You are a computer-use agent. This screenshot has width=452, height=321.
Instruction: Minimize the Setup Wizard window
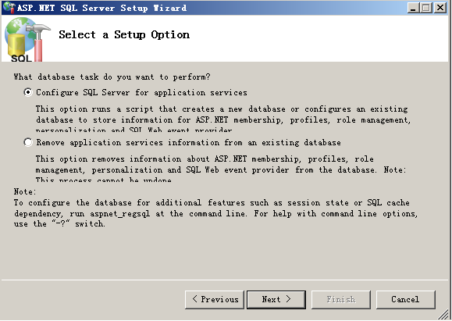[x=413, y=8]
